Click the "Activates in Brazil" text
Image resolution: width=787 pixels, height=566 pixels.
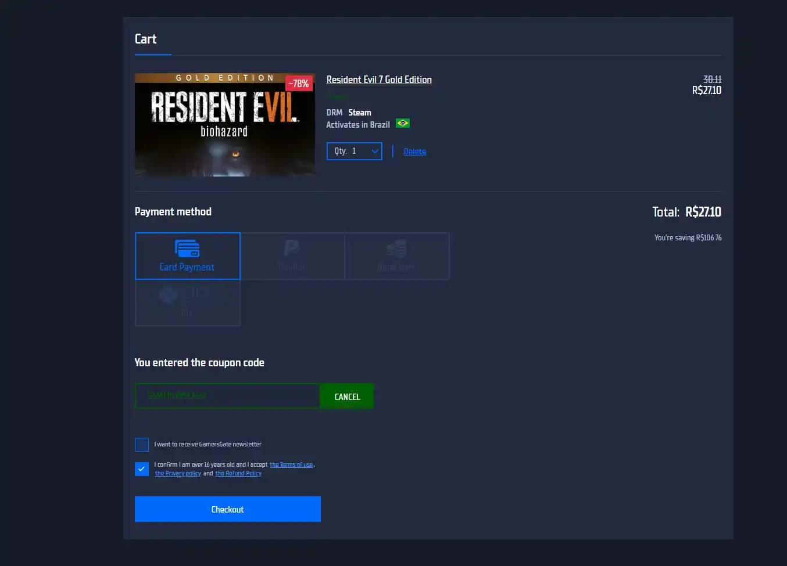[x=358, y=124]
